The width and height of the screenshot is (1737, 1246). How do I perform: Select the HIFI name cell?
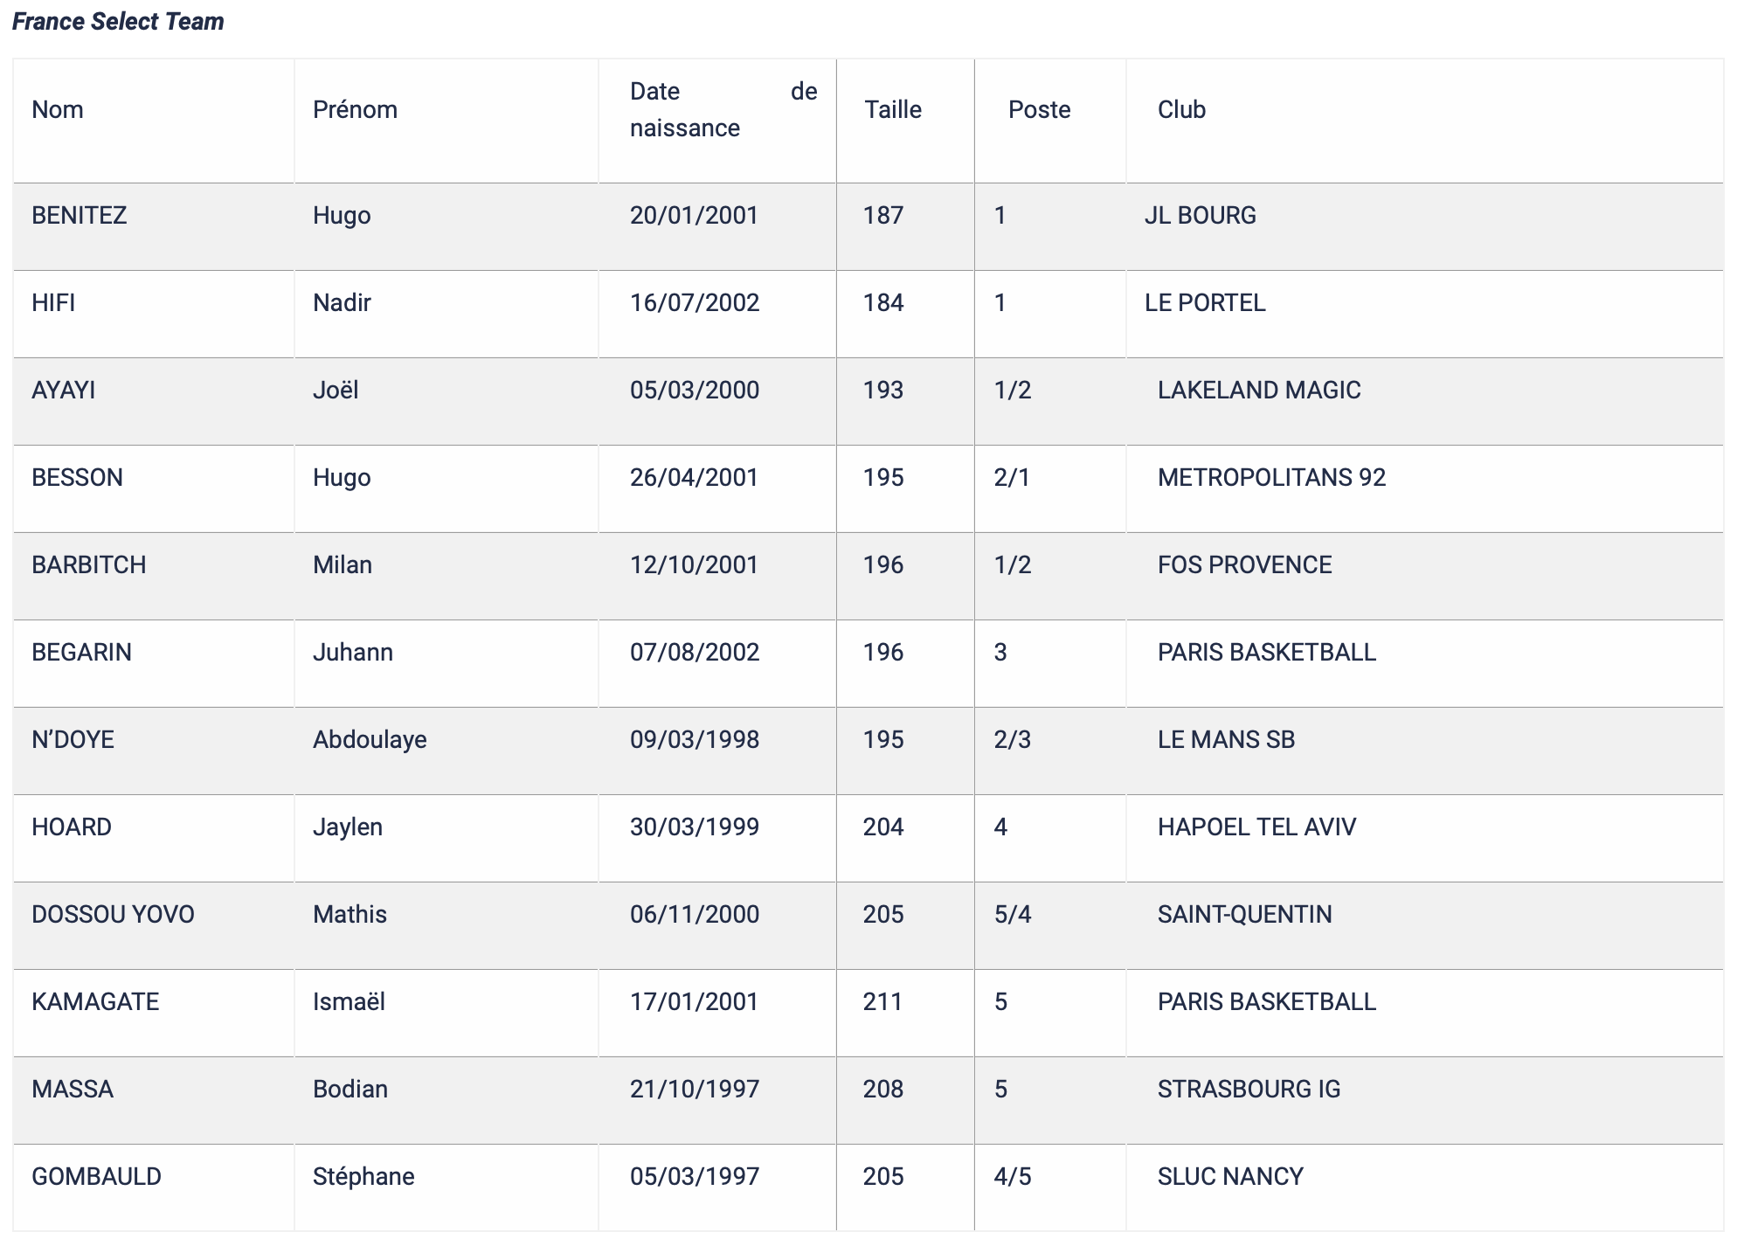tap(53, 303)
